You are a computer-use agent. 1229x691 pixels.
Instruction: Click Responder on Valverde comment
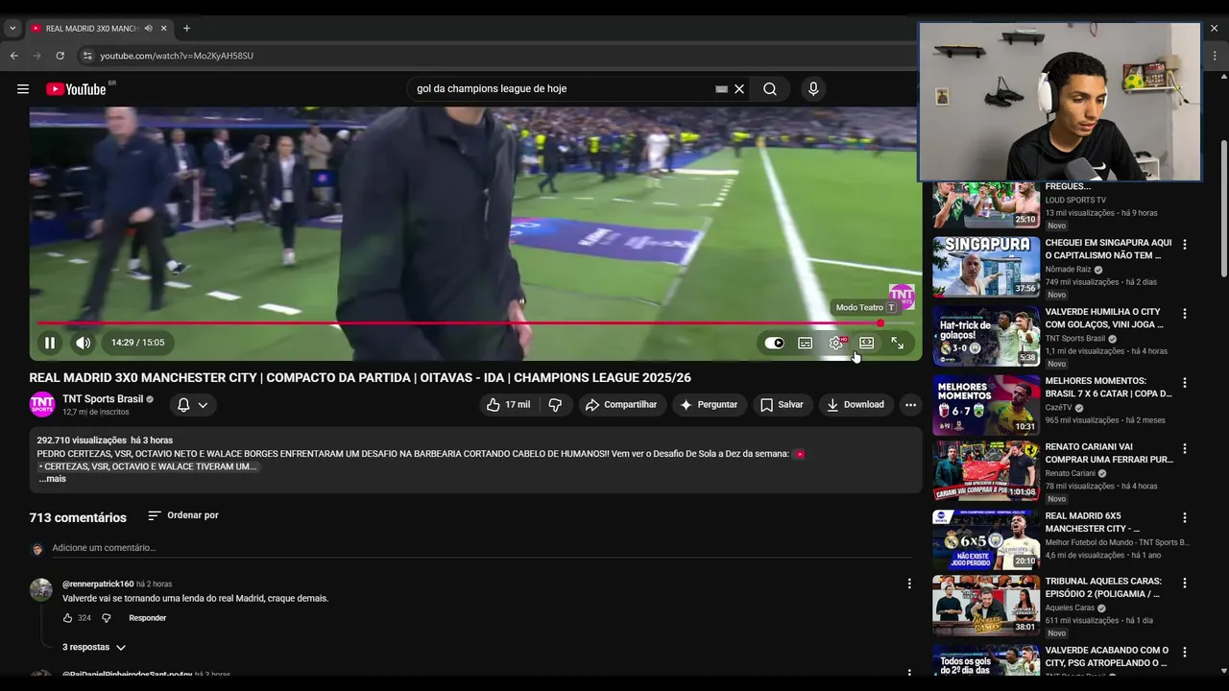(x=148, y=618)
